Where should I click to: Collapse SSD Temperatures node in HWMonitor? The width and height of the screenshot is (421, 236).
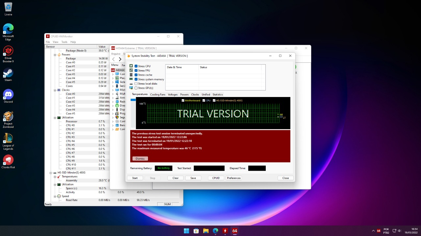[x=55, y=177]
